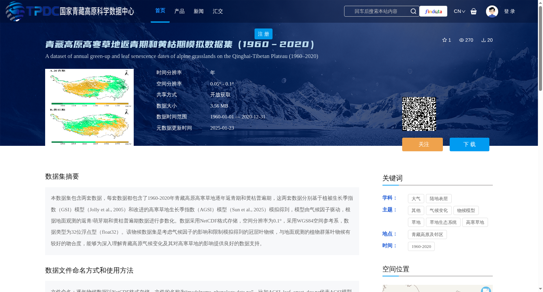Click the 关键词 section heading
543x292 pixels.
[x=392, y=178]
